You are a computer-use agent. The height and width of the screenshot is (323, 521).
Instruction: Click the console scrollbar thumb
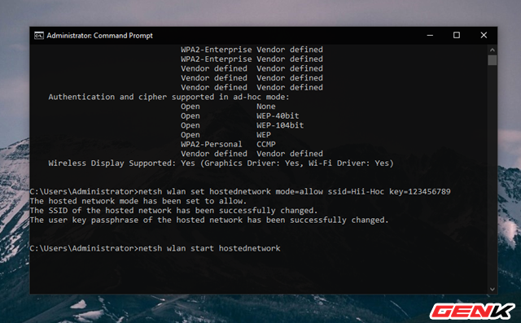[493, 60]
